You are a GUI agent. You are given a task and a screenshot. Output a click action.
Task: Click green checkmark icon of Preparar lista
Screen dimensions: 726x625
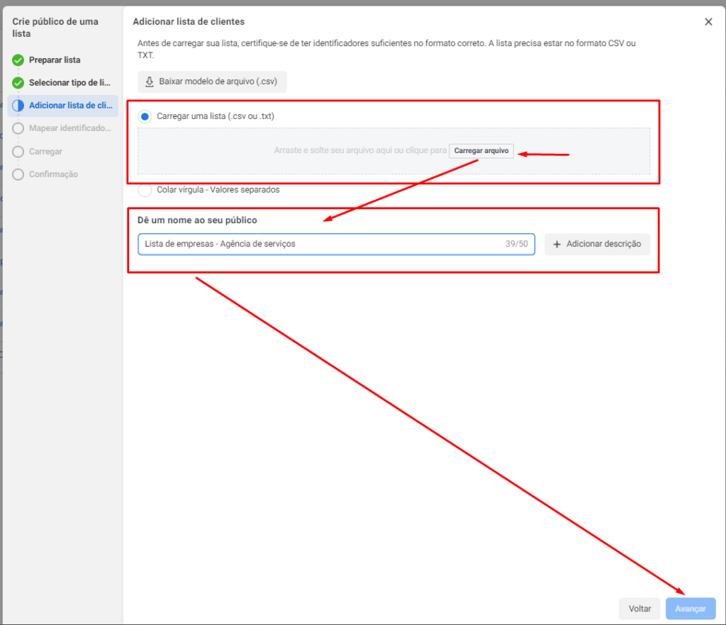click(x=18, y=60)
